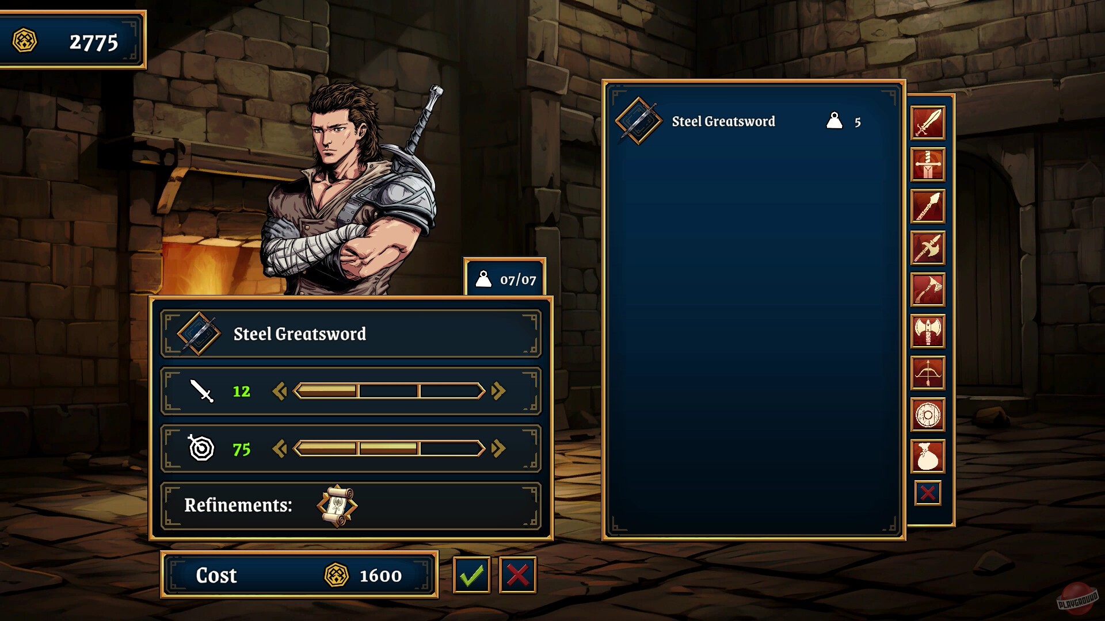Open the double-headed battle axe category

(x=928, y=331)
